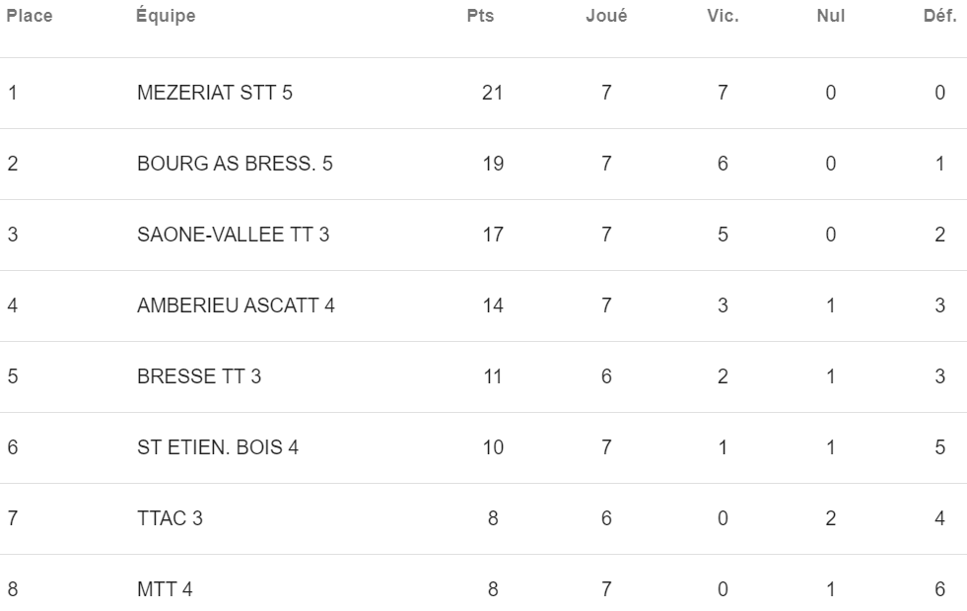Click the 21 points value for MEZERIAT

(493, 93)
